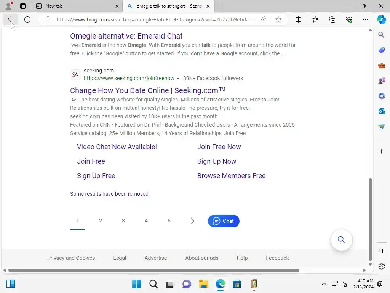Open the sidebar Shopping tag icon

[381, 50]
